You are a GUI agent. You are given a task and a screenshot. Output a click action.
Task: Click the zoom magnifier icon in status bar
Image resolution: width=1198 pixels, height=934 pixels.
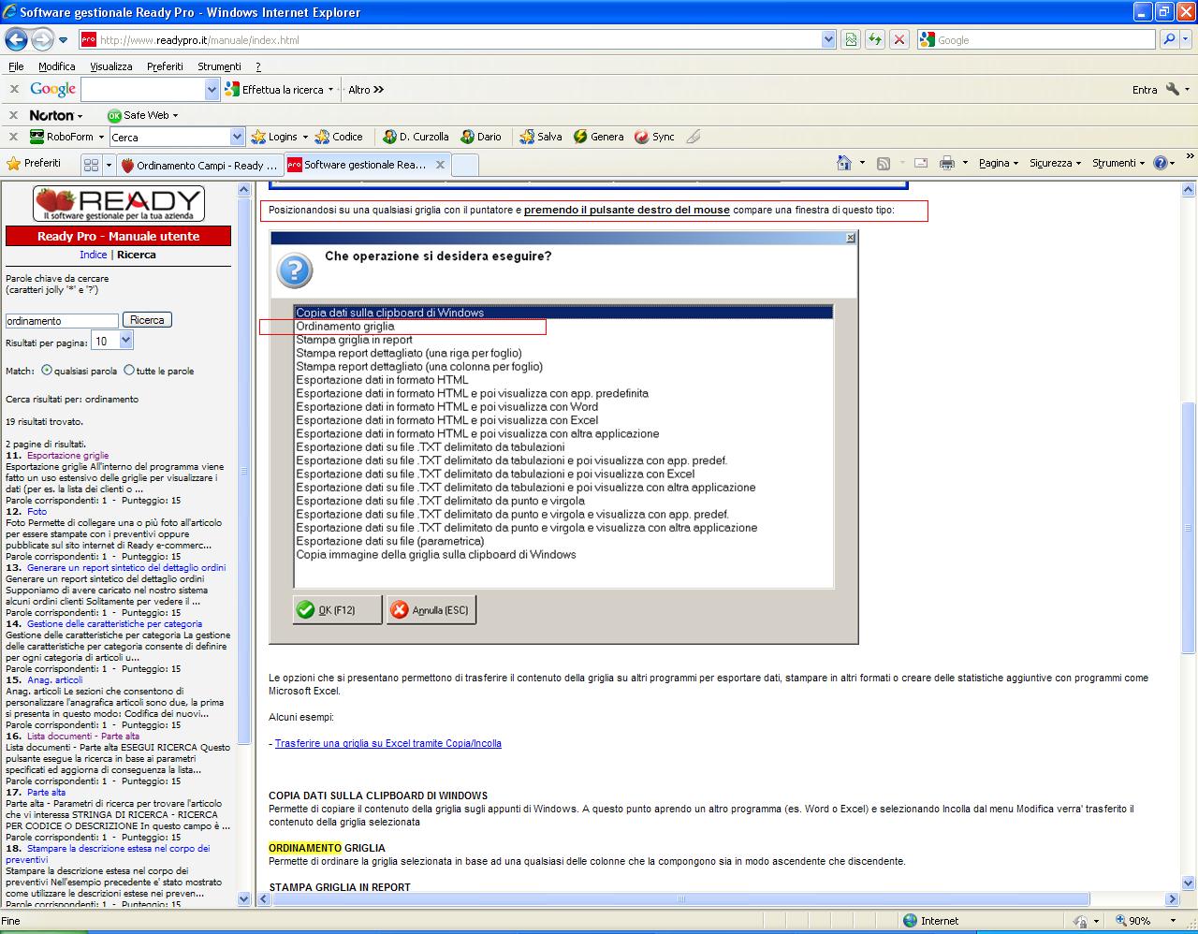click(x=1118, y=921)
